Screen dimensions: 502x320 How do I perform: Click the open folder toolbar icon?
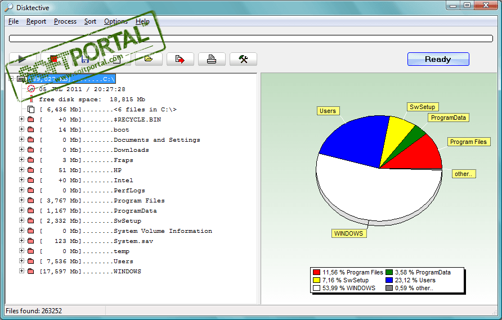click(149, 59)
